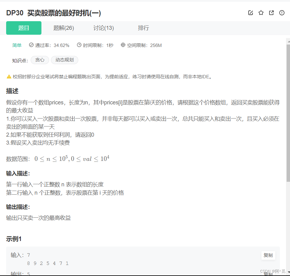Select the 排行 tab
The image size is (290, 276).
pos(143,28)
